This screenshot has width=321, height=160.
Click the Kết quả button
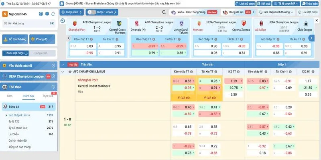(x=264, y=3)
